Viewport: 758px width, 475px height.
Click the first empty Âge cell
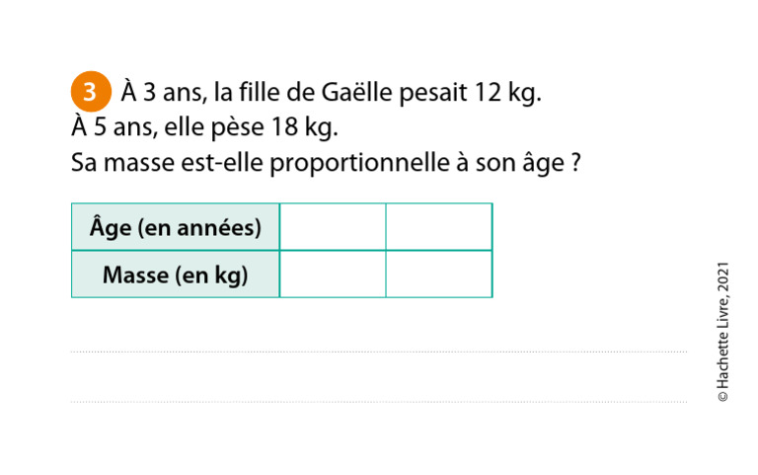click(333, 227)
